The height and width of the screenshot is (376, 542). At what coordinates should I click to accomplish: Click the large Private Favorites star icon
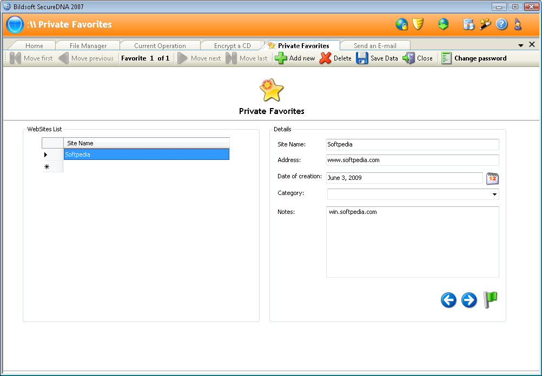point(272,90)
